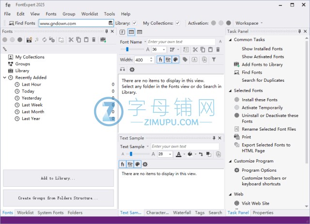Screen dimensions: 310x224
Task: Click the preview font size slider handle
Action: click(127, 49)
